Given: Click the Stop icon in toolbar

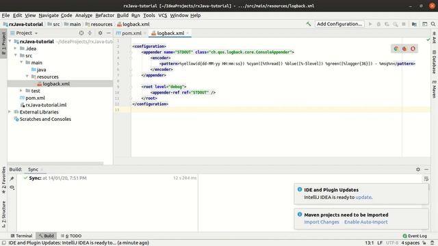Looking at the screenshot, I should [x=404, y=25].
